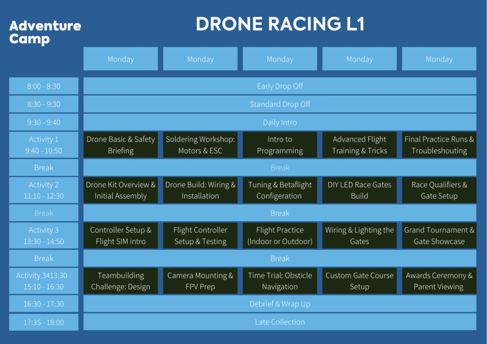Image resolution: width=487 pixels, height=344 pixels.
Task: Select the 8:00 - 8:30 time slot
Action: pos(44,86)
